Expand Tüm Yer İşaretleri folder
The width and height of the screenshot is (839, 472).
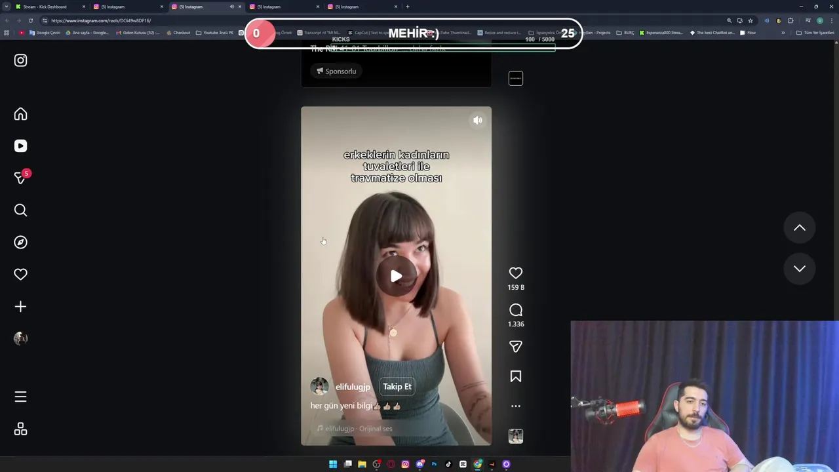tap(815, 33)
